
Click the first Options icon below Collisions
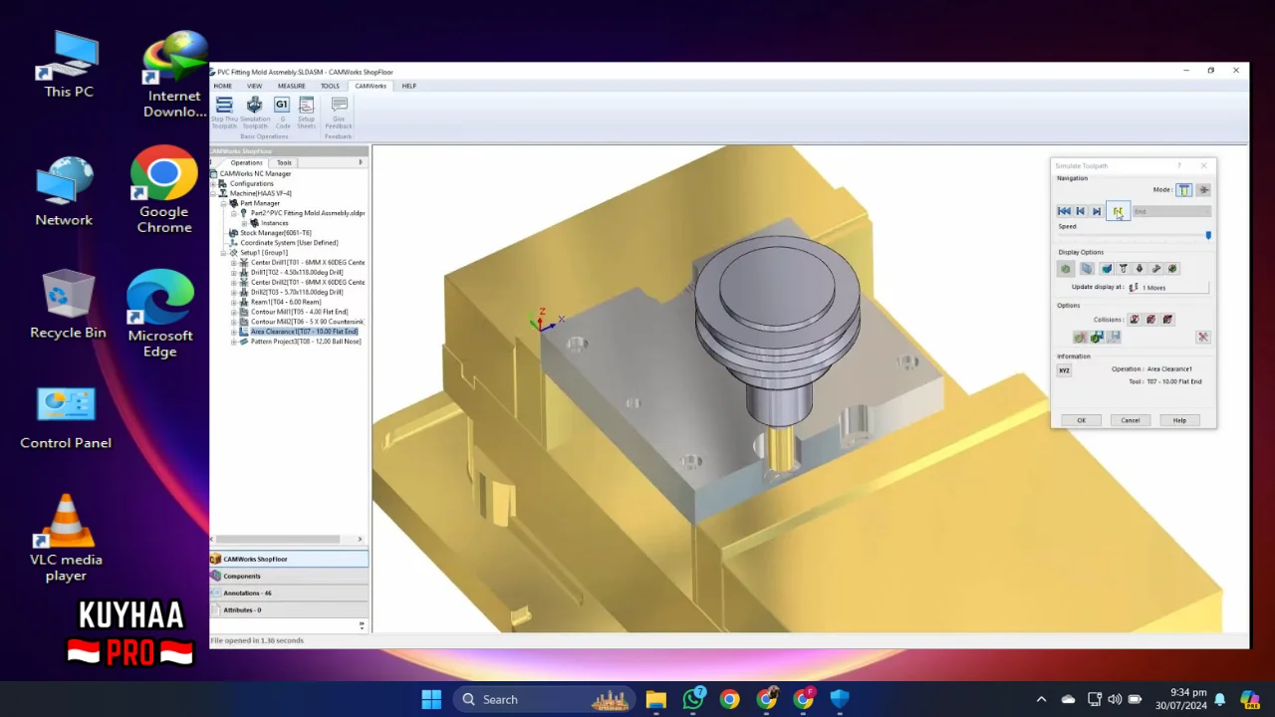1080,338
